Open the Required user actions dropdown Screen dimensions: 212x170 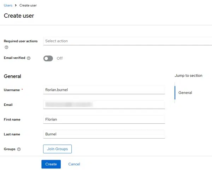[x=127, y=41]
